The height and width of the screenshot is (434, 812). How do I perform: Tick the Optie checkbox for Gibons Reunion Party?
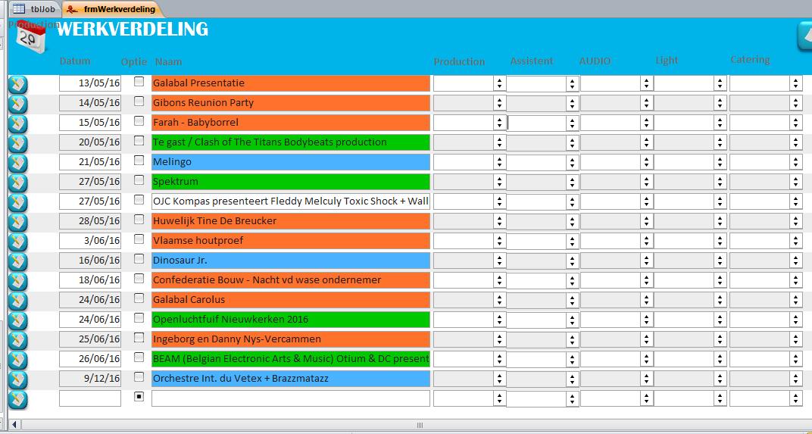point(139,101)
